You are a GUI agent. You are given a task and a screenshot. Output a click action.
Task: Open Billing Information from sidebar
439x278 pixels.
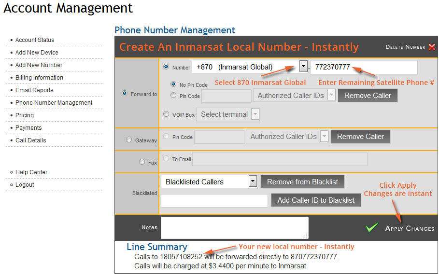(38, 77)
